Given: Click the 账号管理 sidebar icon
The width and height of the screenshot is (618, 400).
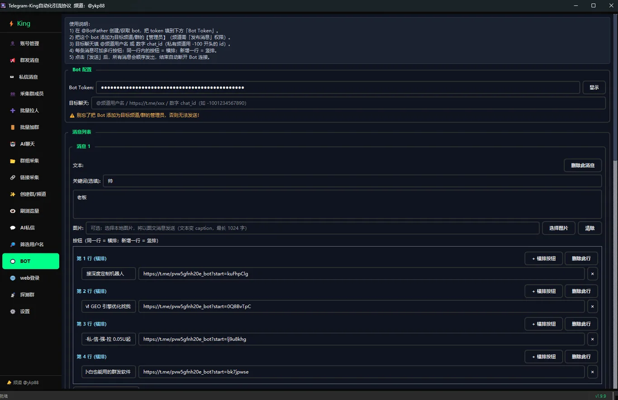Looking at the screenshot, I should point(13,43).
